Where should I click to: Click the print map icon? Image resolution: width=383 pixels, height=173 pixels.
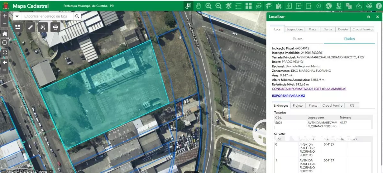(x=55, y=27)
